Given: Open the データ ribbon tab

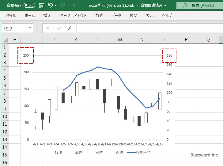Looking at the screenshot, I should coord(116,15).
